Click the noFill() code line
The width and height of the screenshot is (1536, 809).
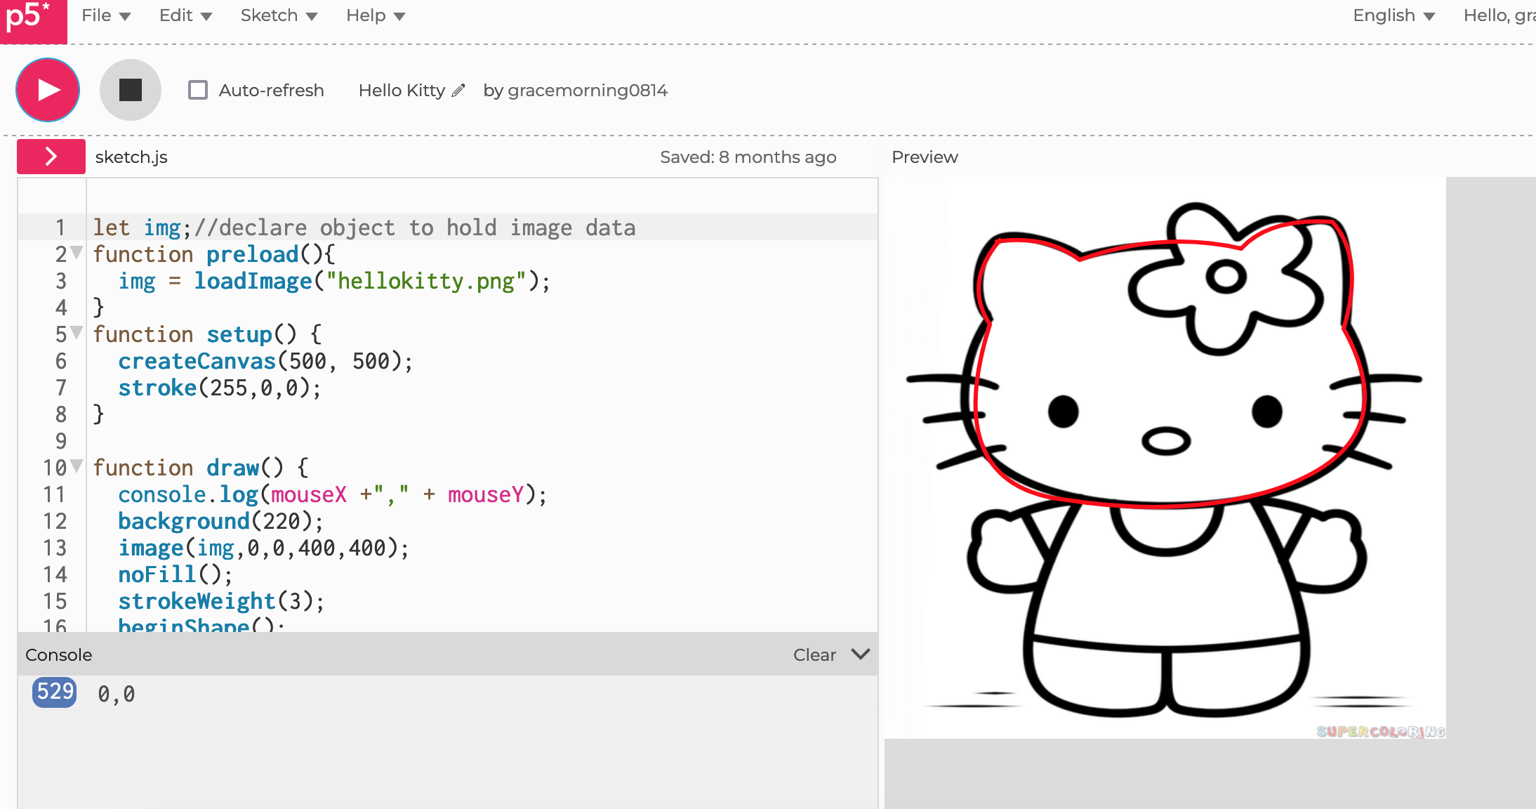[175, 574]
